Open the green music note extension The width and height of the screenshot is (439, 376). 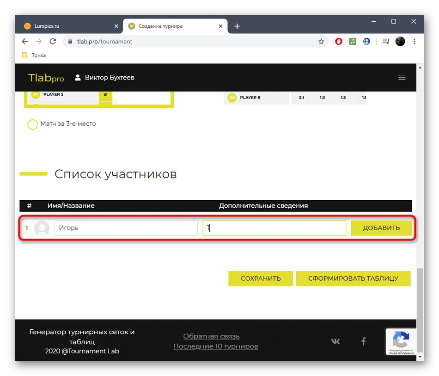point(353,41)
